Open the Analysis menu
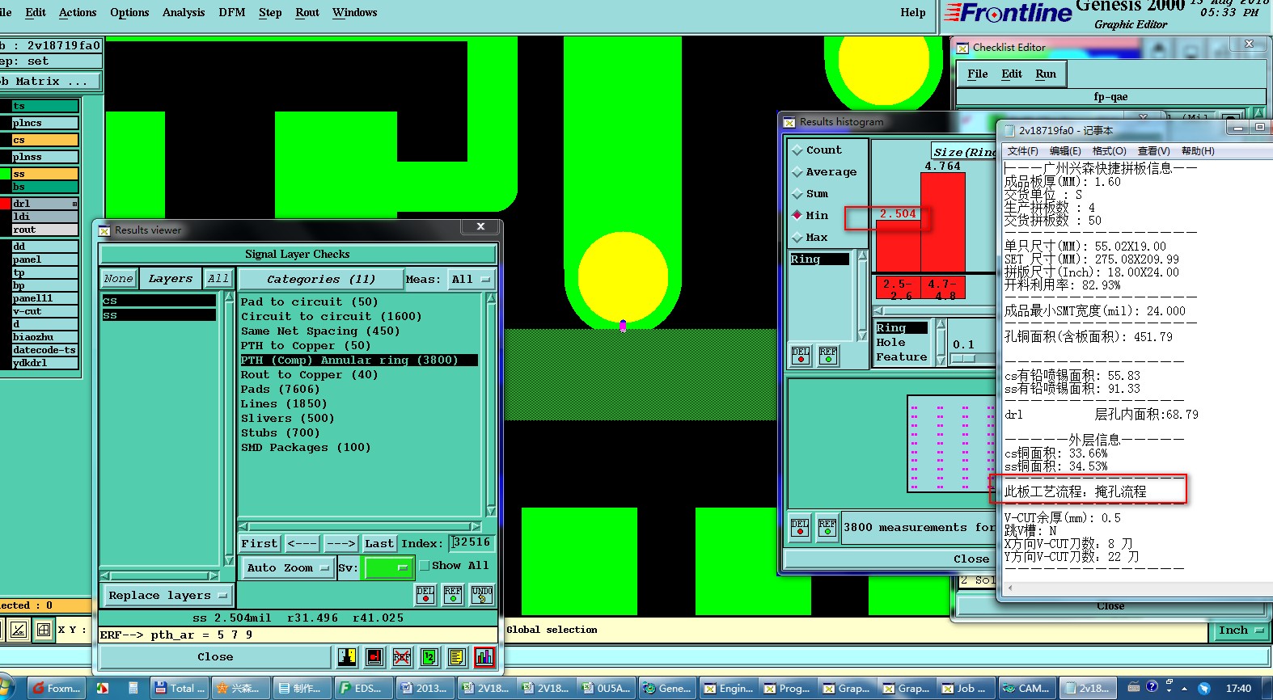The image size is (1273, 700). click(x=184, y=13)
